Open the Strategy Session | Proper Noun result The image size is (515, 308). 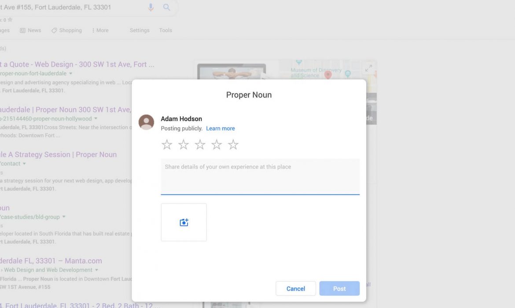point(59,154)
